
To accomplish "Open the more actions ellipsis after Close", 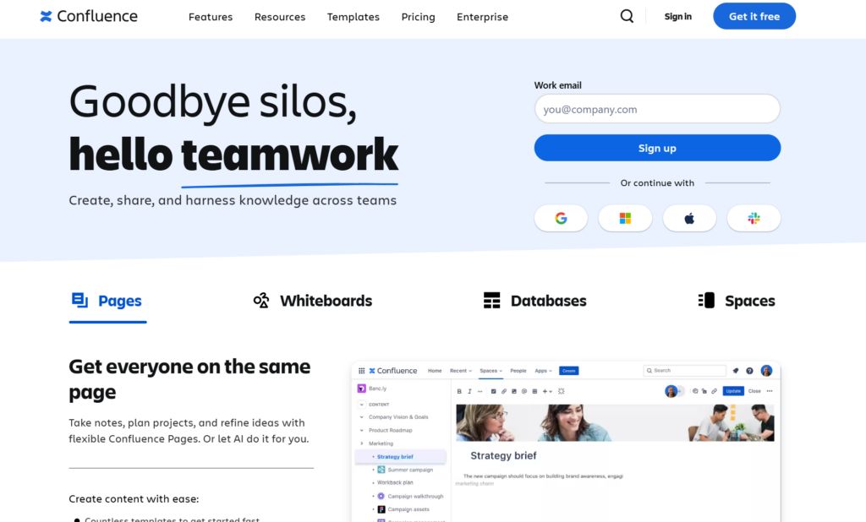I will (770, 391).
